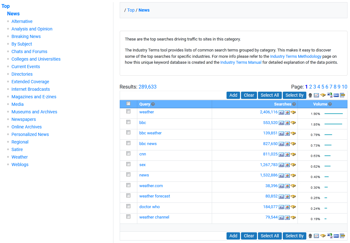The height and width of the screenshot is (243, 350).
Task: Sort by the Volume column header
Action: 320,104
